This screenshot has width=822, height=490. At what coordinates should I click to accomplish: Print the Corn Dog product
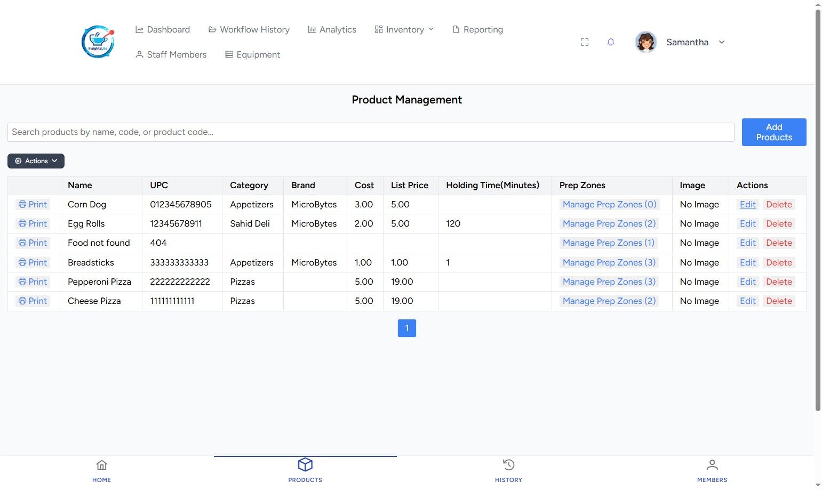[x=33, y=204]
